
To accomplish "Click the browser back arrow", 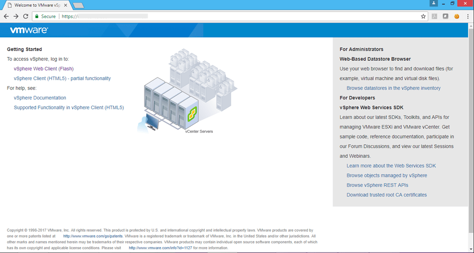I will tap(6, 16).
